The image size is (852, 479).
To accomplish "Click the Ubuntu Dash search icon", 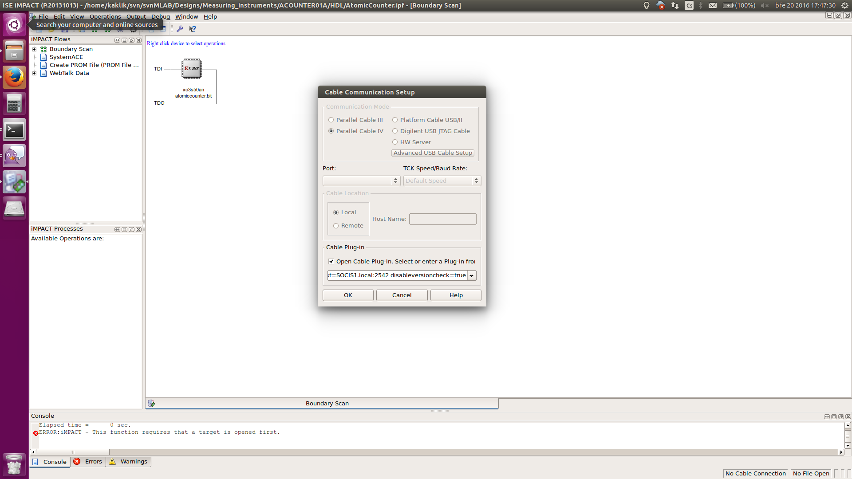I will 14,25.
